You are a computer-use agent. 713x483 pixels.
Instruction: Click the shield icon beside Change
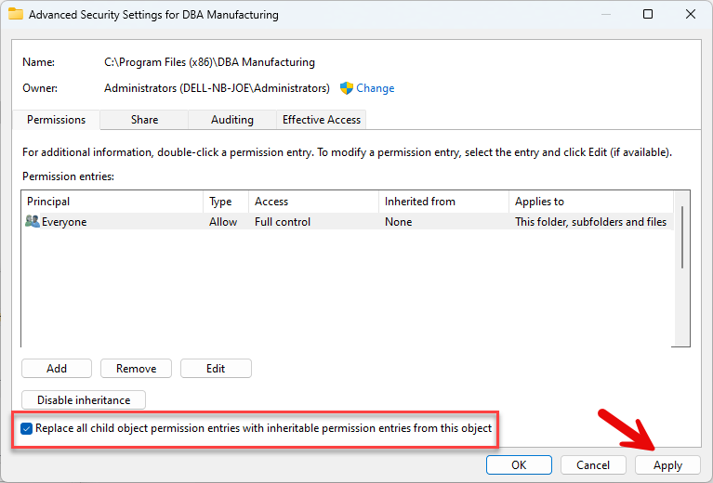pos(347,88)
